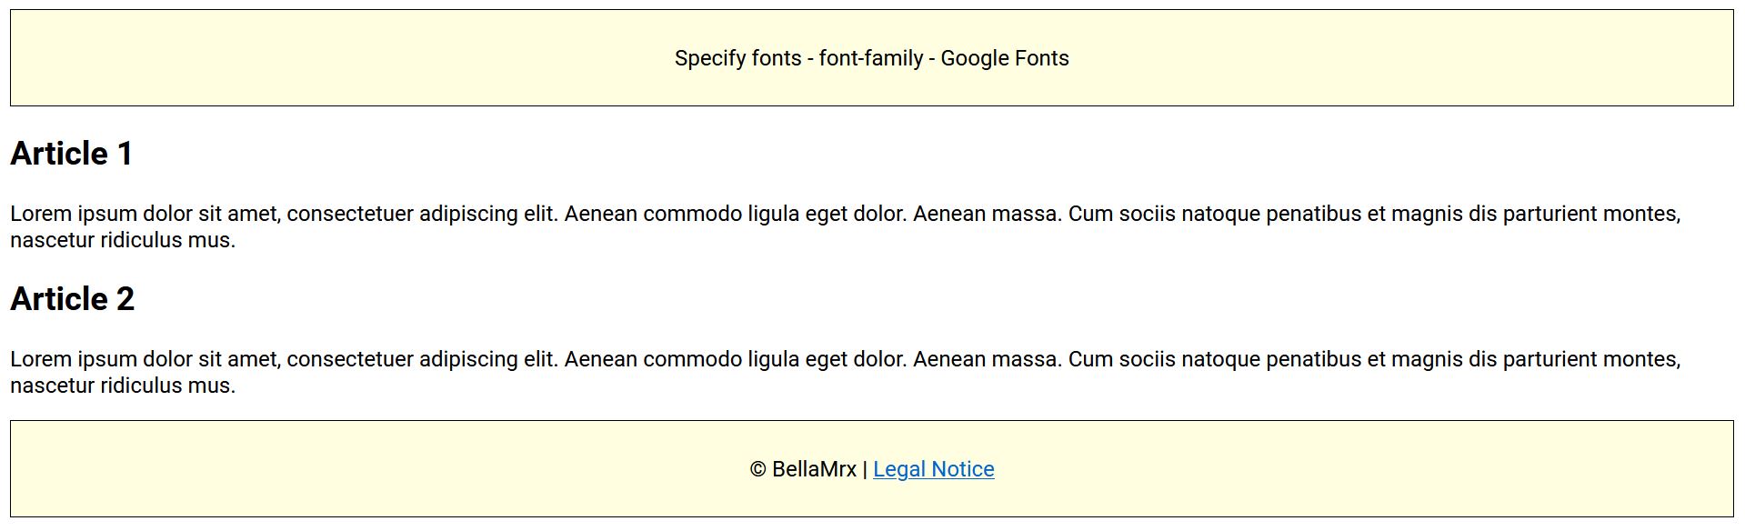Click "parturient montes," in Article 1 paragraph

(1590, 214)
